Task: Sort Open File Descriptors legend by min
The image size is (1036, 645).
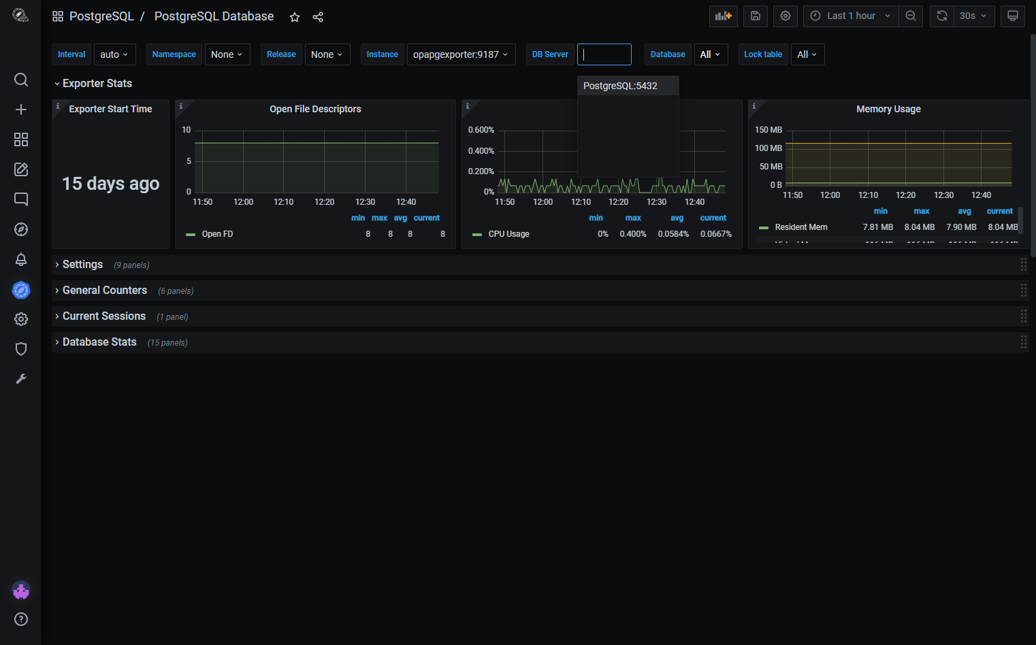Action: pyautogui.click(x=358, y=218)
